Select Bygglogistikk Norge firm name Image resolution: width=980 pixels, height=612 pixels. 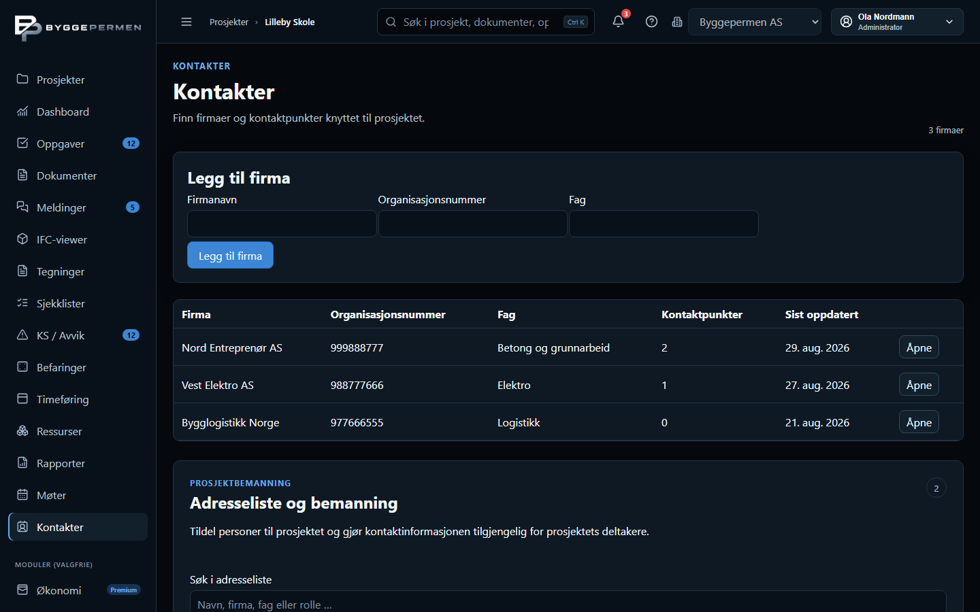pyautogui.click(x=231, y=422)
